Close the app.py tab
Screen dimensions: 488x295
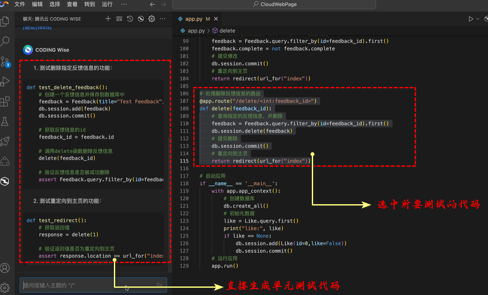[216, 19]
